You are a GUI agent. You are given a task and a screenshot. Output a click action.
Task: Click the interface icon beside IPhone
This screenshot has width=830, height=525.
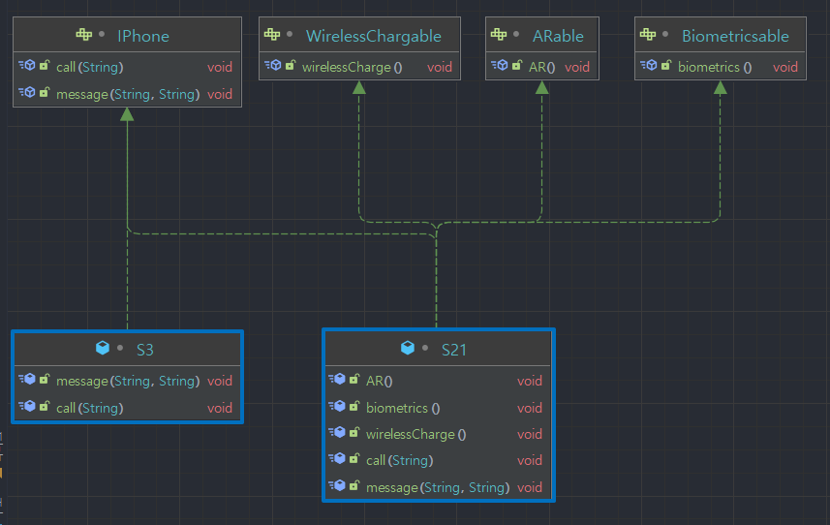pos(83,35)
